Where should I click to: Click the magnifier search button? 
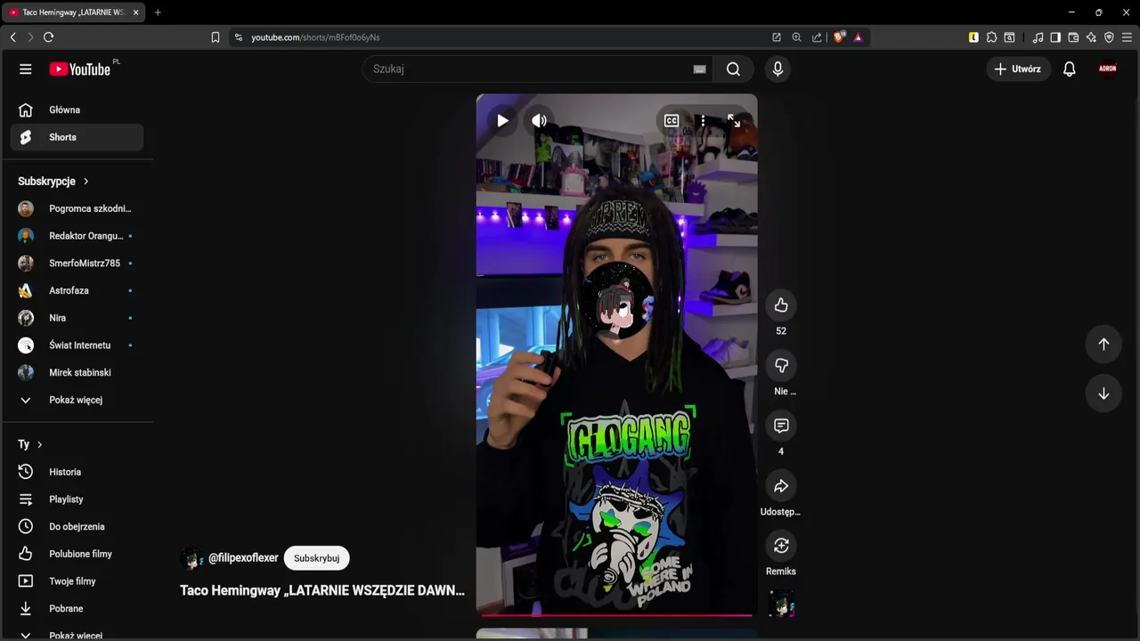point(733,69)
